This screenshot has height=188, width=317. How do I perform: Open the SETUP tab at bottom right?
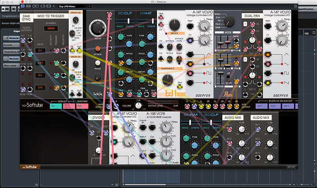pyautogui.click(x=290, y=167)
